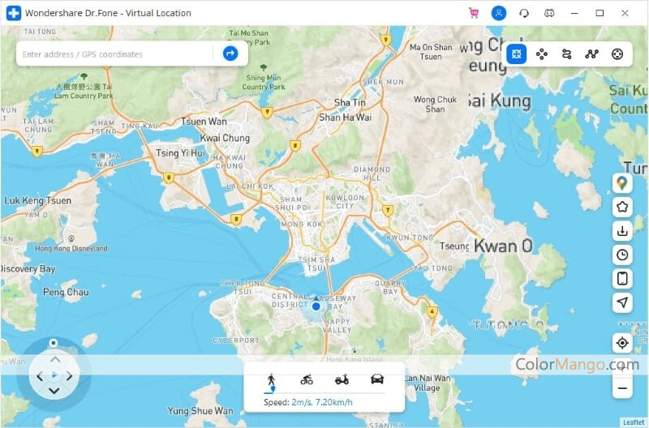The width and height of the screenshot is (649, 428).
Task: Choose Multi-stop route mode icon
Action: (x=592, y=53)
